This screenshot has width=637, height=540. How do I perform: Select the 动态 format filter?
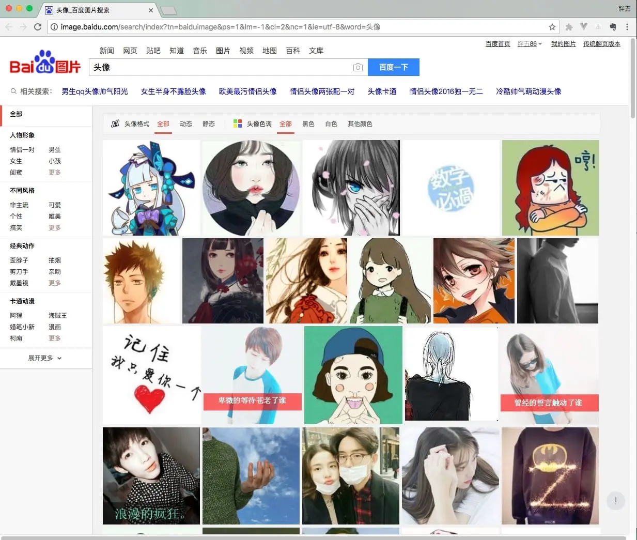(x=186, y=124)
